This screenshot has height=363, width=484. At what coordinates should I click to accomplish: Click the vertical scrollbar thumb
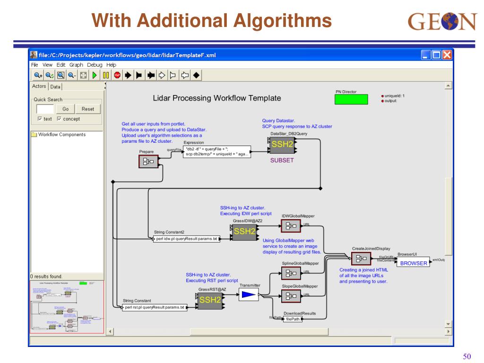click(448, 216)
